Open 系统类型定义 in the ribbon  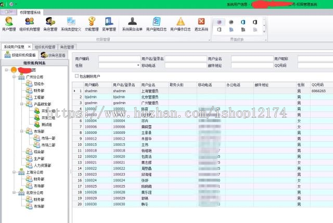pos(71,24)
